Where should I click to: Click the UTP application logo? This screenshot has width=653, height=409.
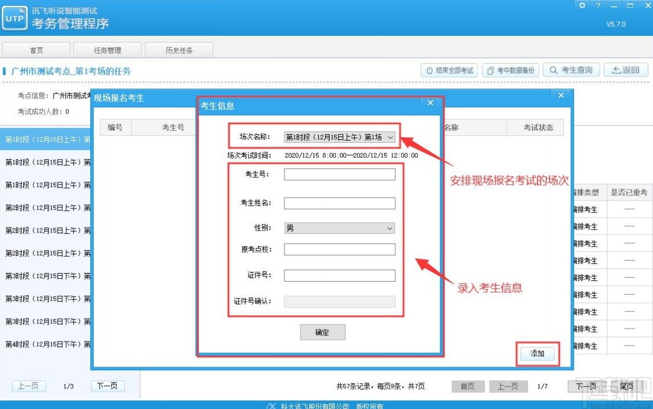click(x=15, y=18)
